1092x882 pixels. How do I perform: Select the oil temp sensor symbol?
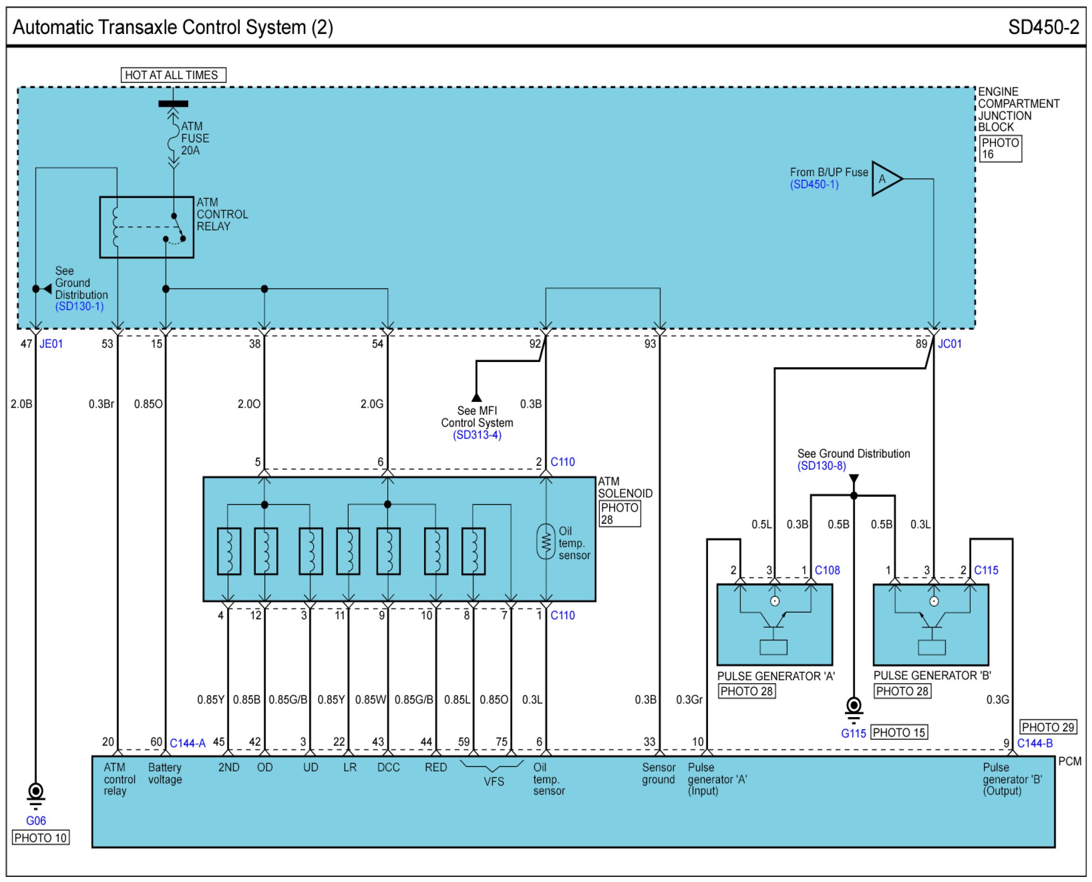(x=545, y=541)
